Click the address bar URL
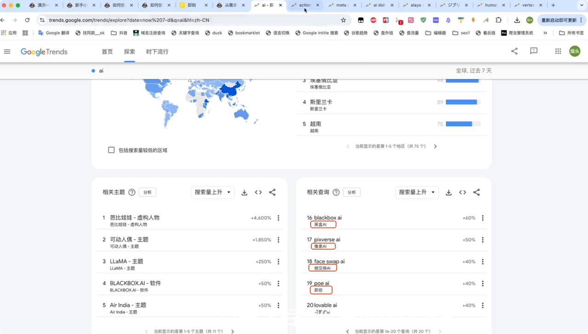 pyautogui.click(x=129, y=20)
